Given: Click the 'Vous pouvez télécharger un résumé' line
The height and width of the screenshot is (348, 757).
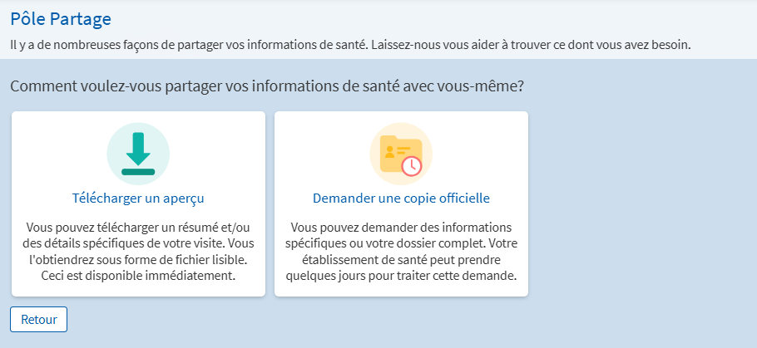Looking at the screenshot, I should click(x=138, y=227).
